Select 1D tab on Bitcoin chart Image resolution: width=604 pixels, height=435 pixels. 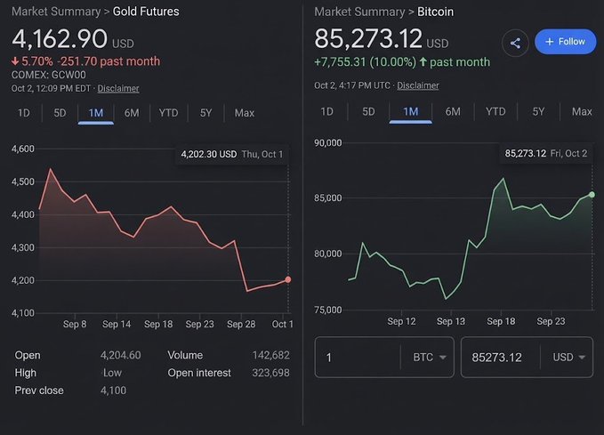click(x=327, y=112)
